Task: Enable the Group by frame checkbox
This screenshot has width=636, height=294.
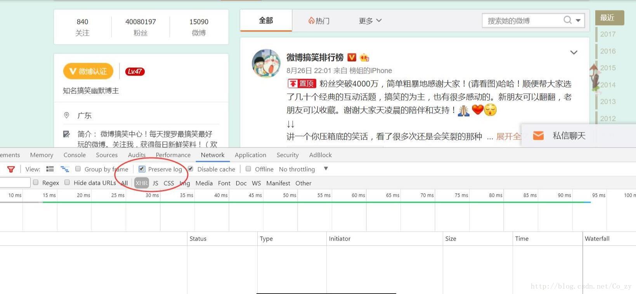Action: [78, 169]
